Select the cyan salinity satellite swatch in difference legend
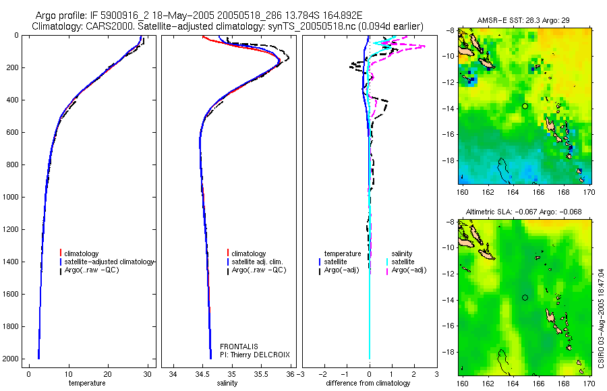 pyautogui.click(x=387, y=262)
